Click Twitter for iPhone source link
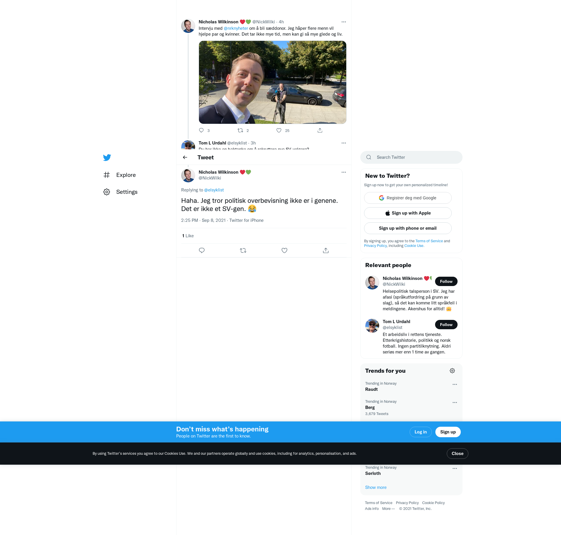Viewport: 561px width, 535px height. pos(246,220)
